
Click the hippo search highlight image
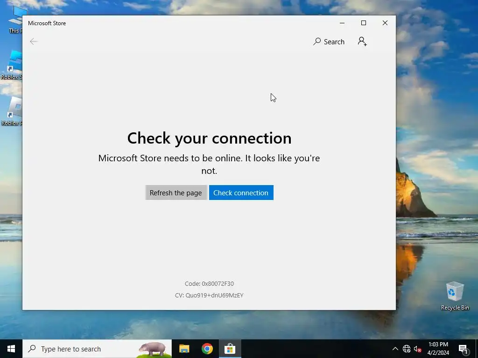153,349
